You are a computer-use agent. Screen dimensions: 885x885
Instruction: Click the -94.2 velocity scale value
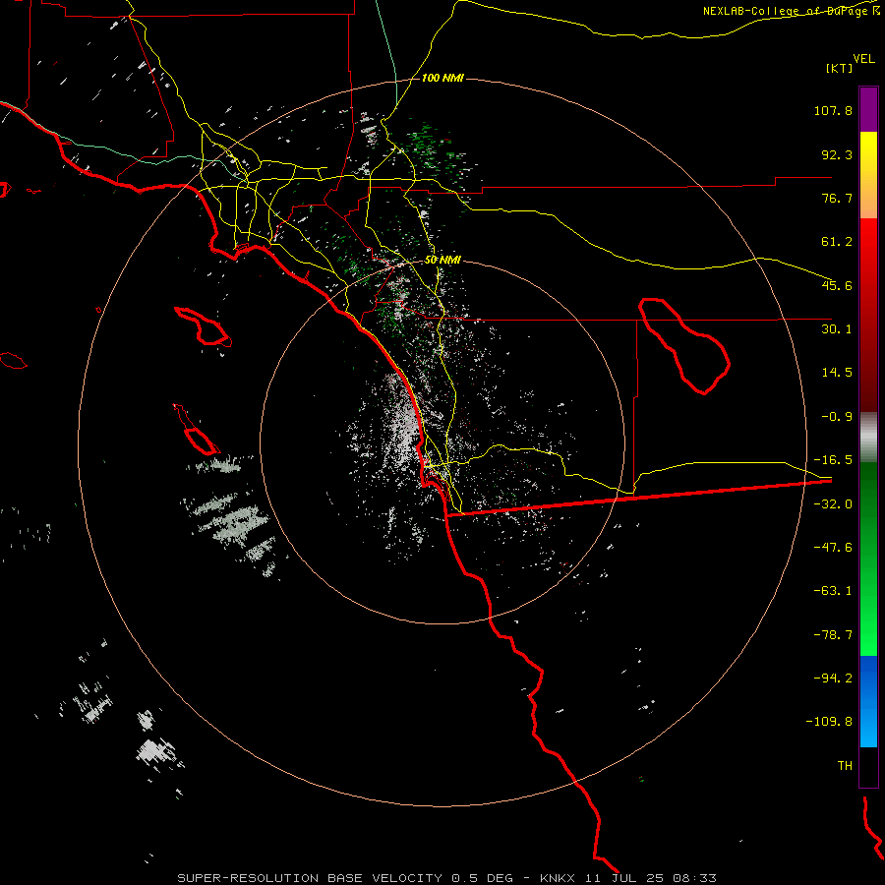(x=833, y=678)
